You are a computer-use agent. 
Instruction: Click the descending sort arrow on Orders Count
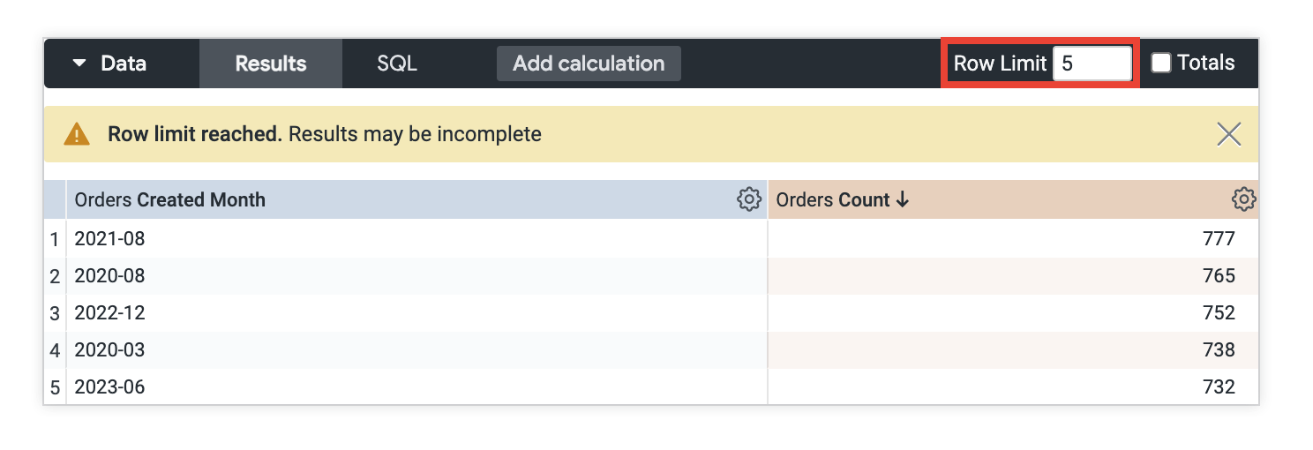pyautogui.click(x=902, y=200)
